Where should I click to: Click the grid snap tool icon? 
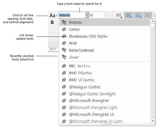[119, 15]
